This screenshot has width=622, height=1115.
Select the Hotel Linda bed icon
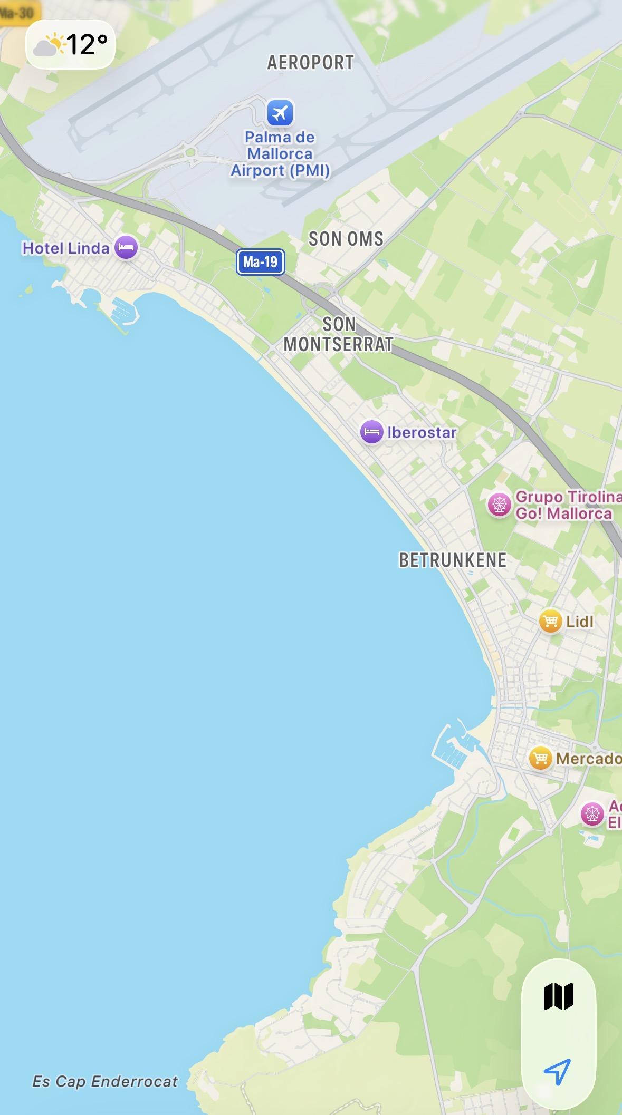click(x=126, y=247)
